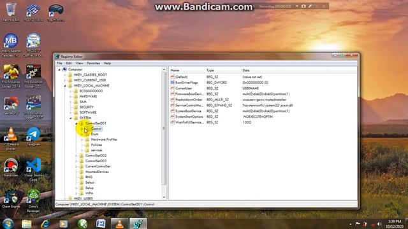Screen dimensions: 408x229
Task: Click the taskbar clock showing 3:39 PM
Action: click(395, 224)
